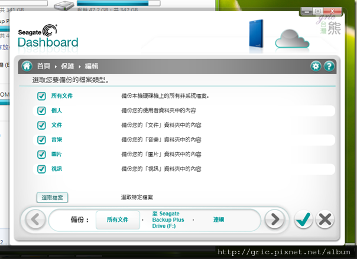Image resolution: width=357 pixels, height=259 pixels.
Task: Click the 選取特定檔案 label
Action: (x=137, y=197)
